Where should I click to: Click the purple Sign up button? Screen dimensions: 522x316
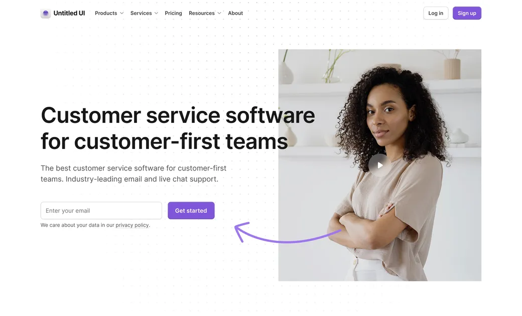pyautogui.click(x=467, y=14)
